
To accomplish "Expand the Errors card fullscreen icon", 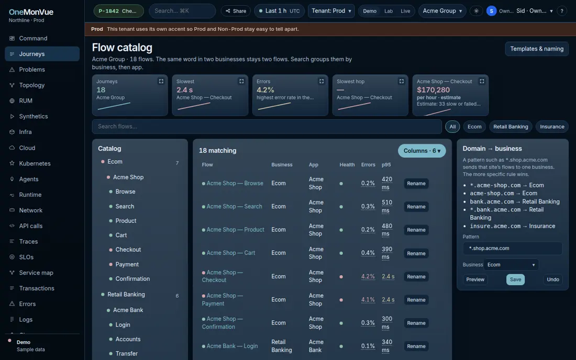I will [x=322, y=81].
